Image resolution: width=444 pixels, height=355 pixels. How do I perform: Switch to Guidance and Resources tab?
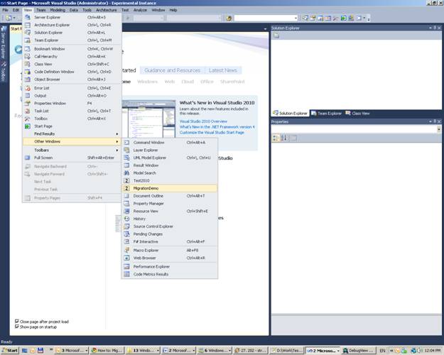pos(172,70)
